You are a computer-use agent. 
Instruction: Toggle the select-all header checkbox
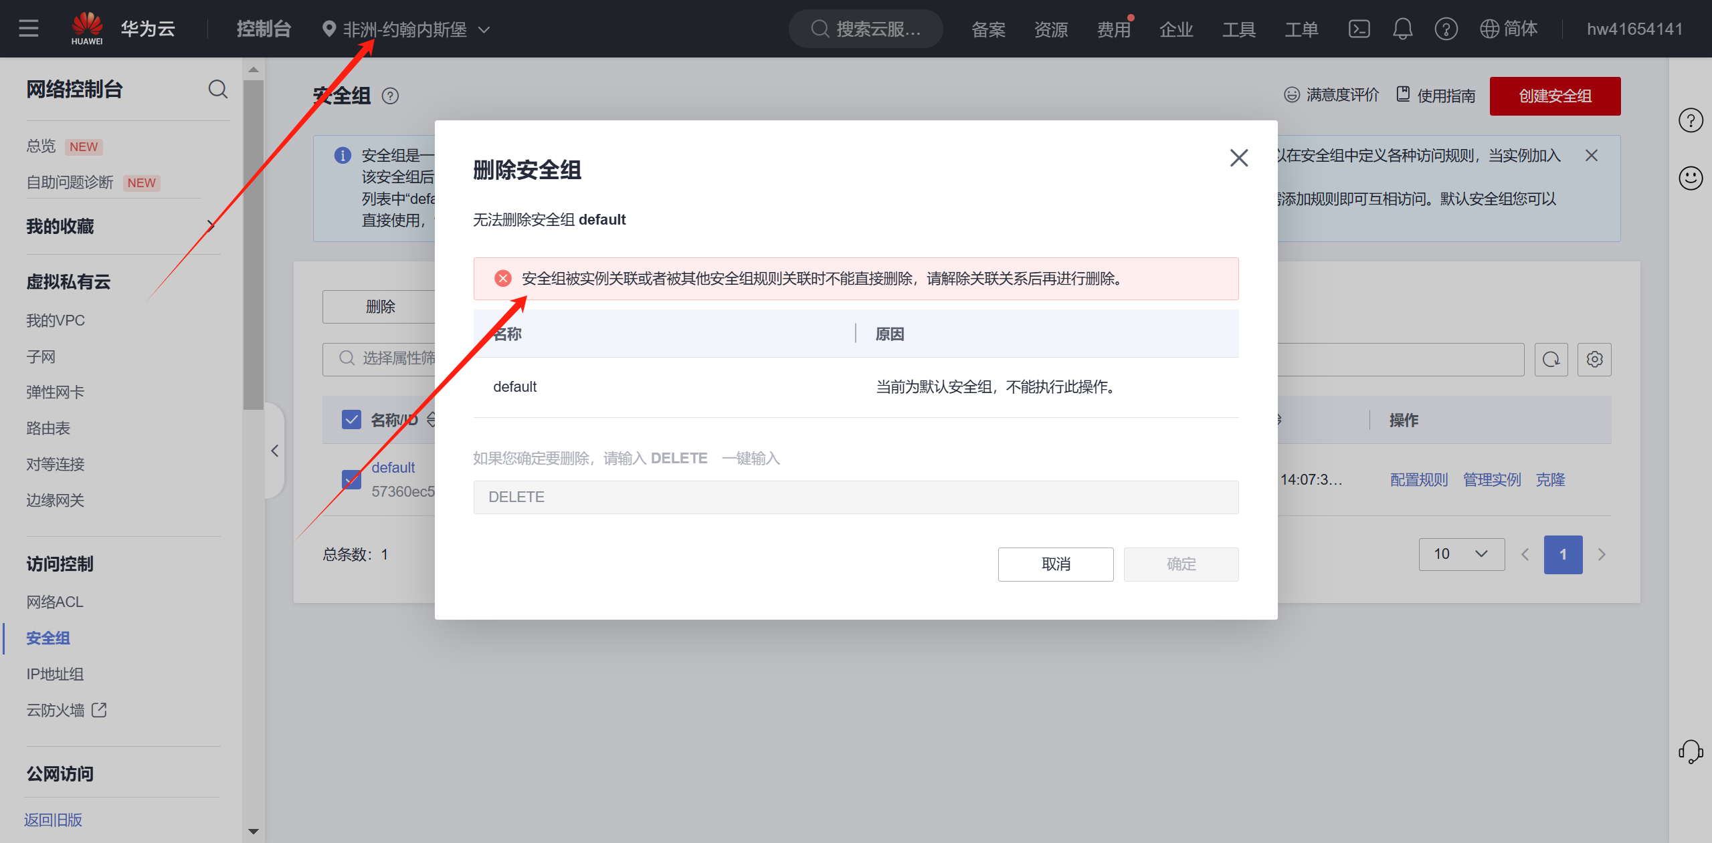[x=351, y=420]
